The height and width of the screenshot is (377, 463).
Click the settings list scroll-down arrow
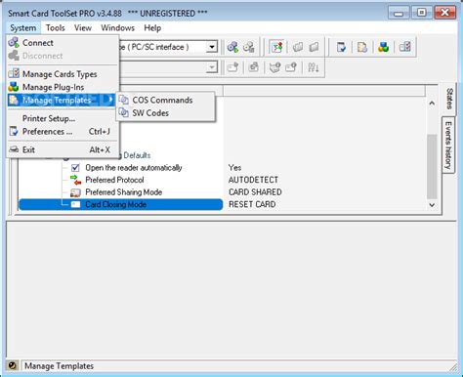432,205
